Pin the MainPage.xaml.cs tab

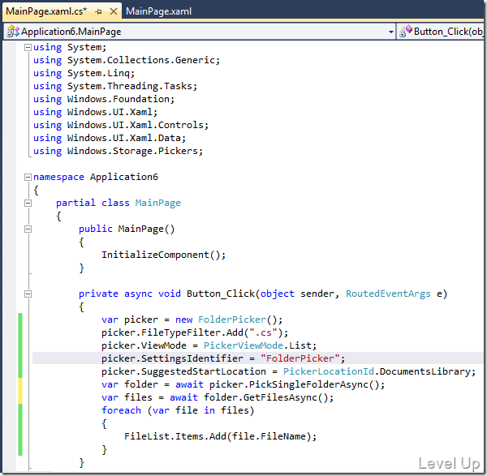pos(98,12)
